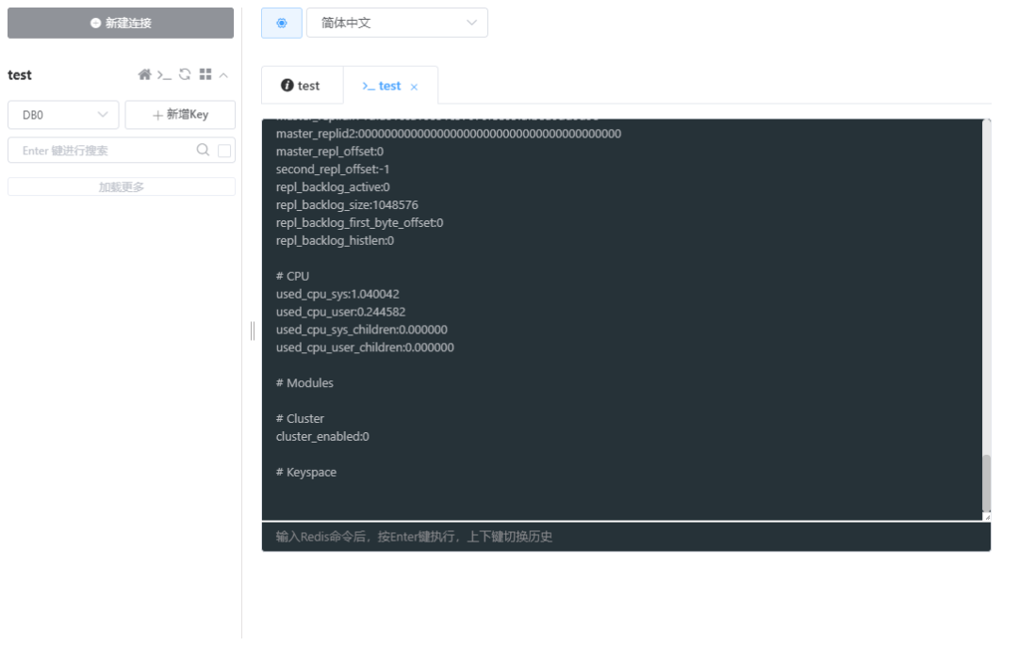Toggle exact search checkbox
The image size is (1018, 646).
pyautogui.click(x=224, y=151)
